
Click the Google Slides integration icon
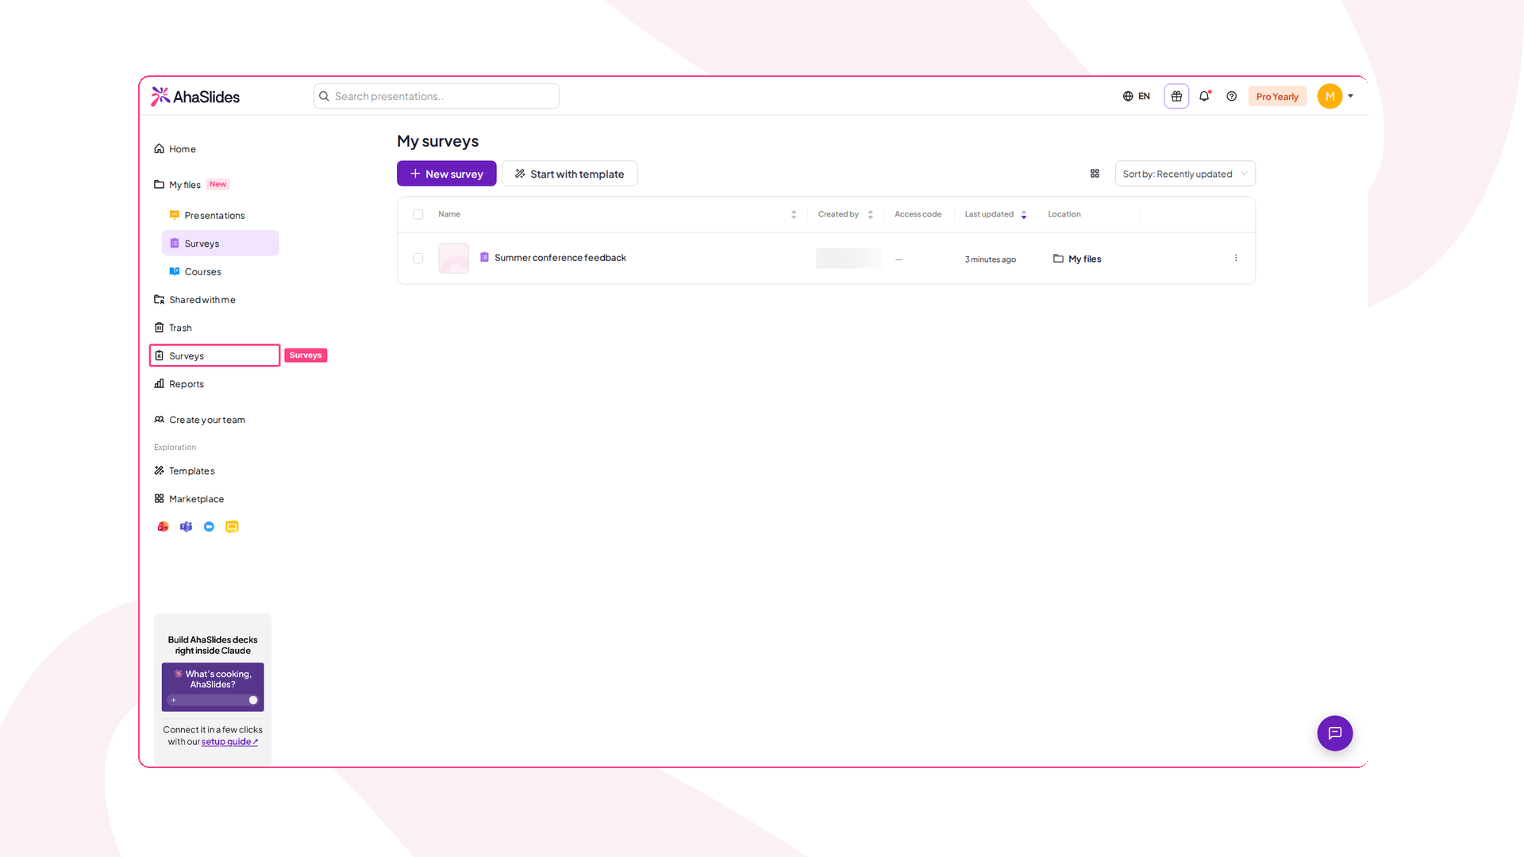coord(232,527)
